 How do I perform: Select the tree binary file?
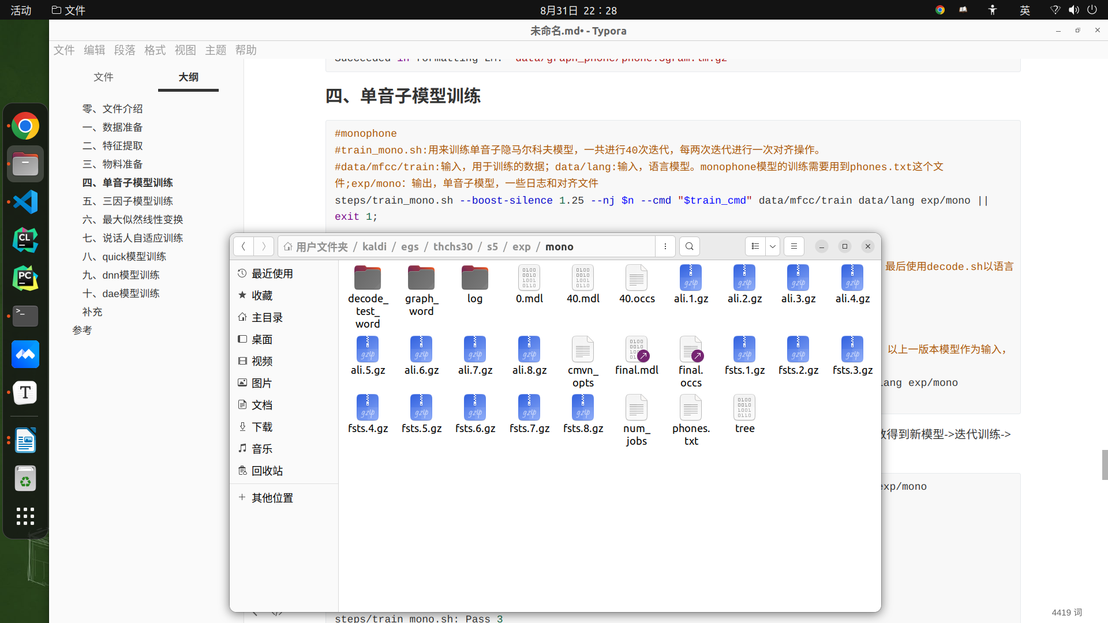(x=744, y=414)
